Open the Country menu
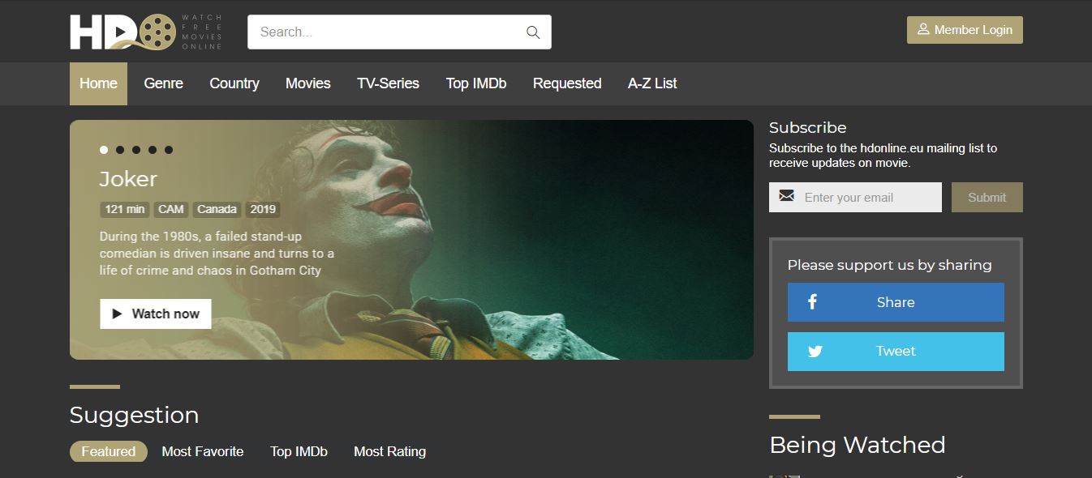This screenshot has width=1092, height=478. click(x=234, y=83)
